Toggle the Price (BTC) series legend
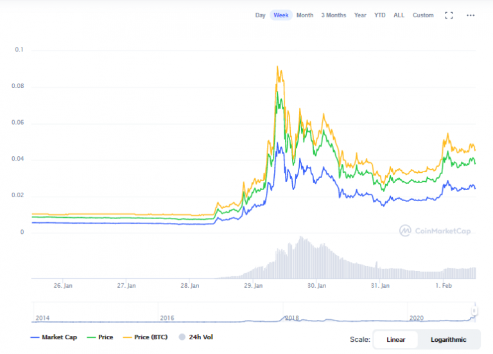493x354 pixels. pos(145,337)
